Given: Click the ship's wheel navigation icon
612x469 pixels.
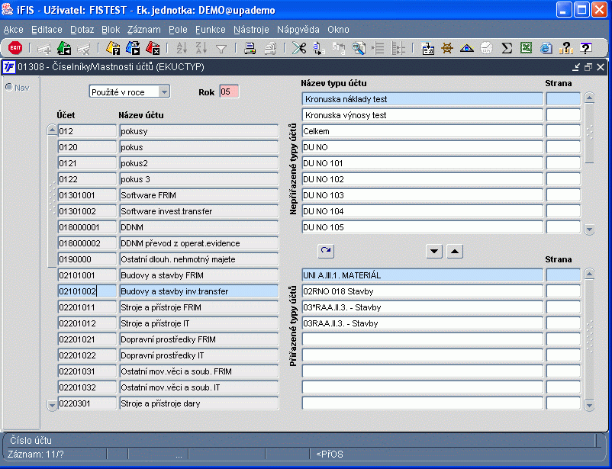Looking at the screenshot, I should coord(447,48).
